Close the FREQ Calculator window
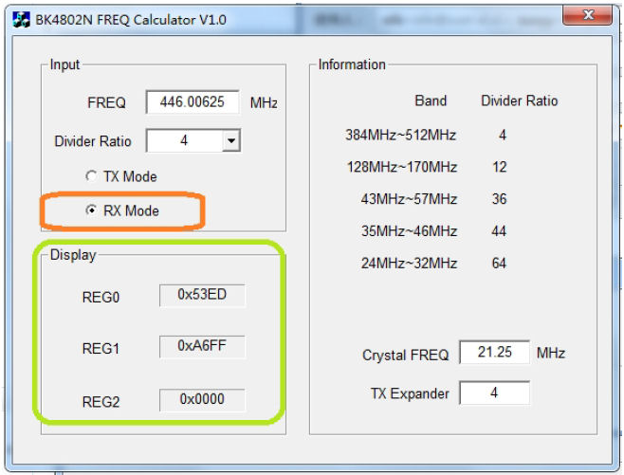624x475 pixels. (x=588, y=15)
